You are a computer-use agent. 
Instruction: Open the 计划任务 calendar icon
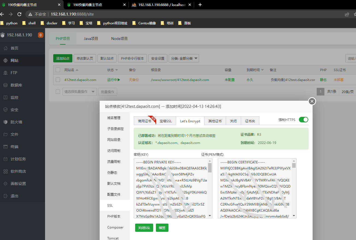pyautogui.click(x=5, y=159)
